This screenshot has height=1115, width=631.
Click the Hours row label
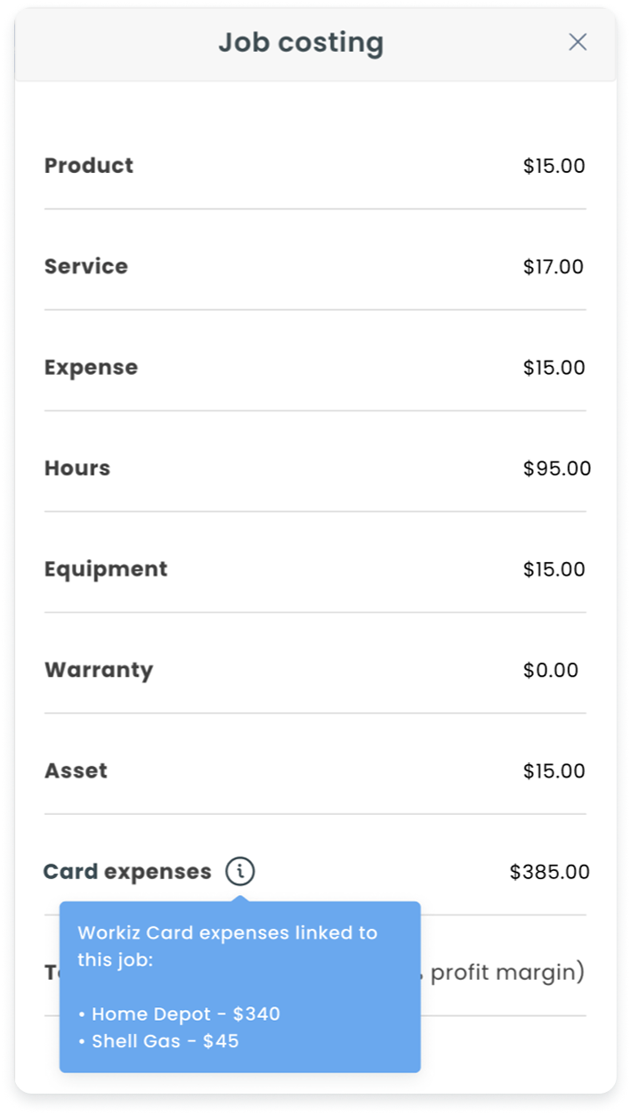(77, 468)
